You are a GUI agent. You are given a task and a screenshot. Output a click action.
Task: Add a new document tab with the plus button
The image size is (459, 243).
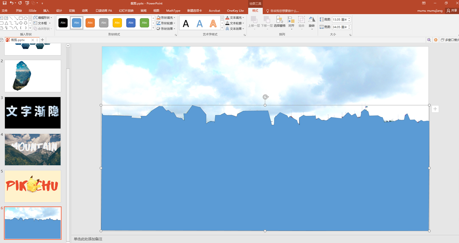tap(43, 40)
